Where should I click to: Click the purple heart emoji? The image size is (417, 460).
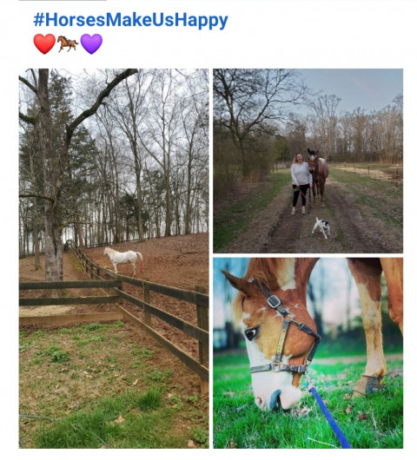click(91, 43)
